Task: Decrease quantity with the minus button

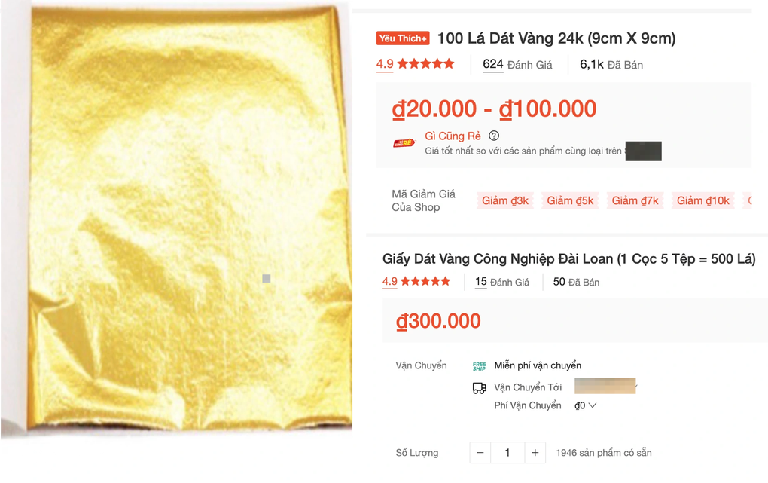Action: pyautogui.click(x=480, y=453)
